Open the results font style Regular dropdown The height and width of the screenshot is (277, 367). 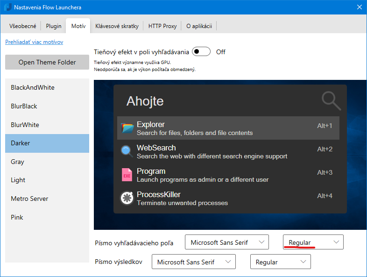click(281, 262)
